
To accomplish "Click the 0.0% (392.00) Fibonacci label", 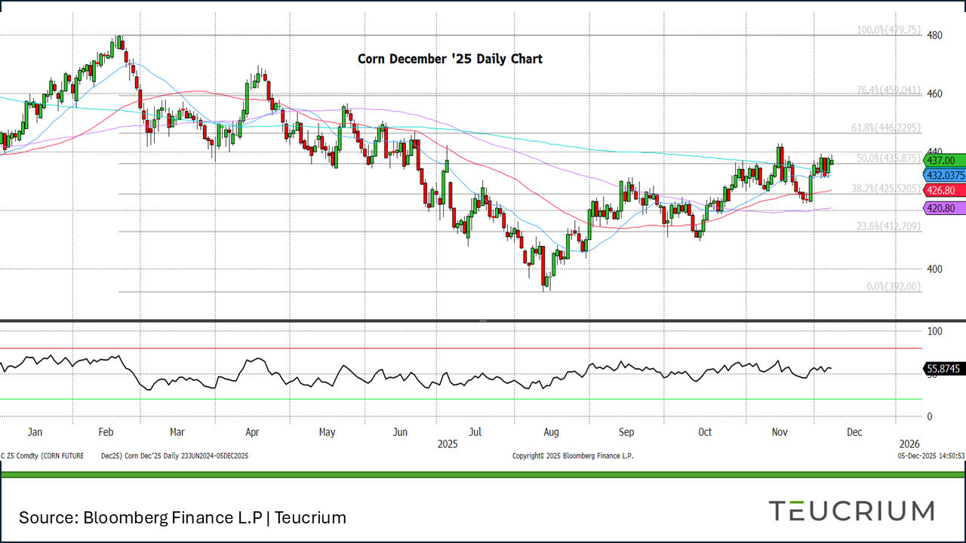I will pyautogui.click(x=894, y=287).
